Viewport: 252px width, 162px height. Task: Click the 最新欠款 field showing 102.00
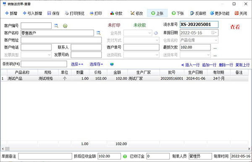click(195, 47)
